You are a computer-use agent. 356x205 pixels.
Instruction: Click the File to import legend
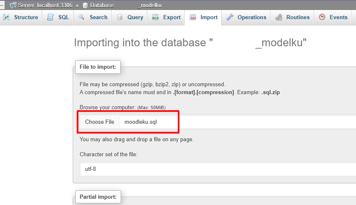coord(98,67)
